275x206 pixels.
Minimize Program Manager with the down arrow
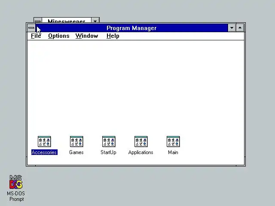[232, 27]
